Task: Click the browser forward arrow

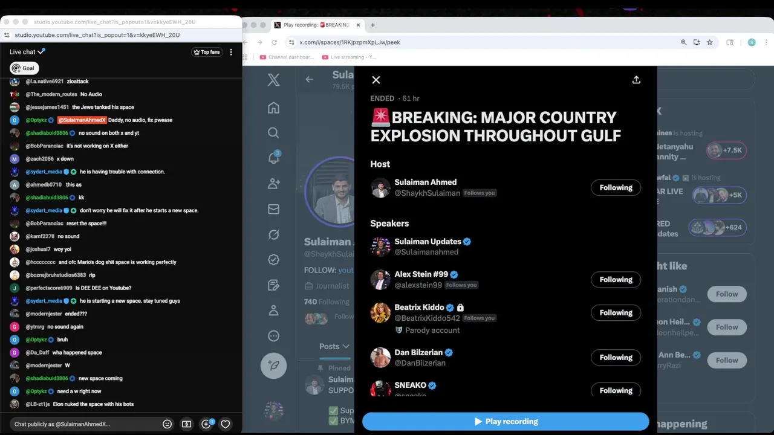Action: pos(259,42)
